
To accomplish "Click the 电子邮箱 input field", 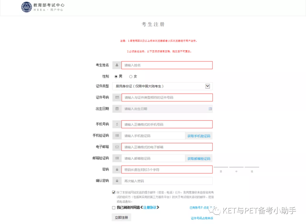I will point(167,147).
